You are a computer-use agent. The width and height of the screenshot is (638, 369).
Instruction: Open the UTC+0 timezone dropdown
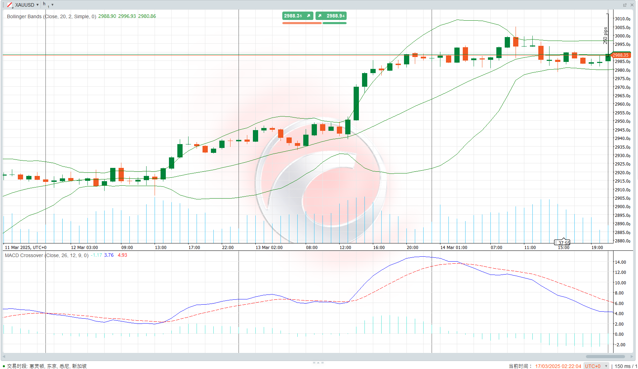click(597, 366)
